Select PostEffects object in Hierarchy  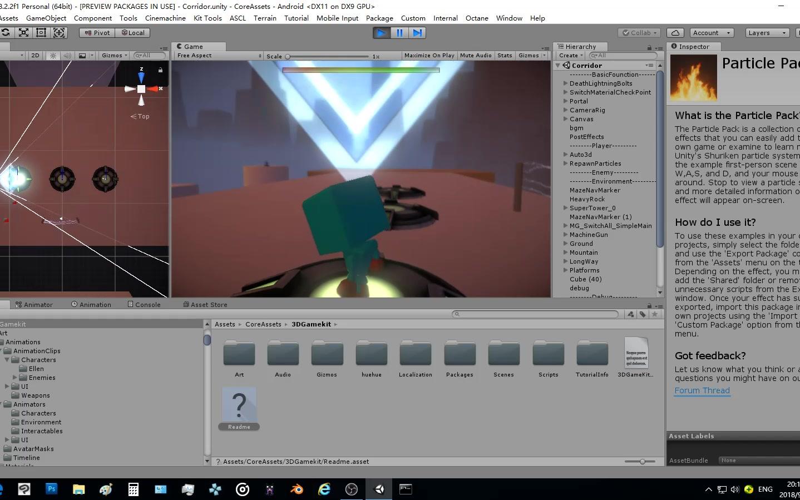pyautogui.click(x=586, y=137)
